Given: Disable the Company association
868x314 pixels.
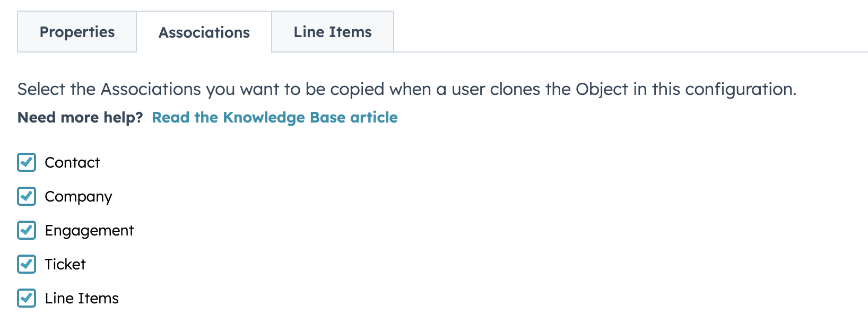Looking at the screenshot, I should click(x=26, y=197).
